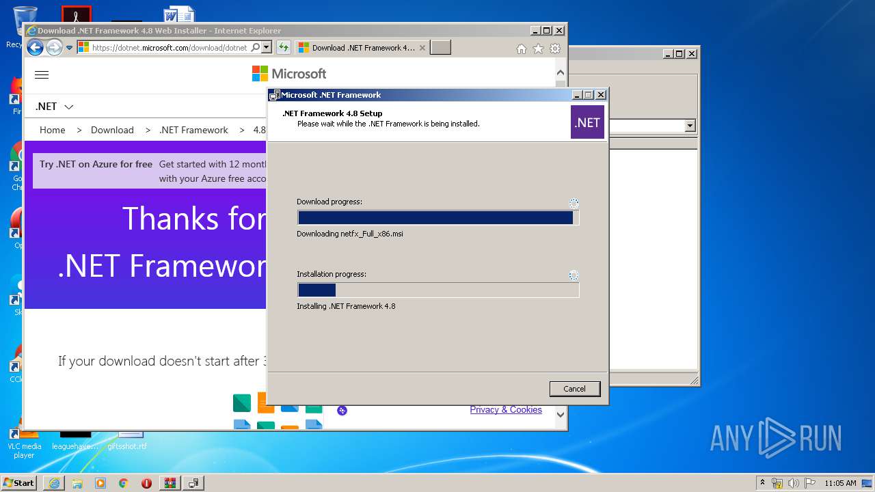Open the Home breadcrumb link
Viewport: 875px width, 492px height.
pos(53,130)
